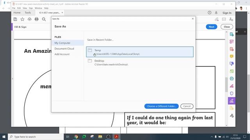Choose the Temp recent folder
This screenshot has width=250, height=140.
tap(140, 52)
